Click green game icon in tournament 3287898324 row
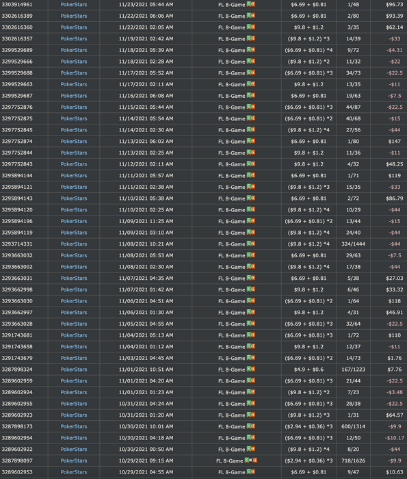Viewport: 407px width, 479px height. pyautogui.click(x=249, y=369)
